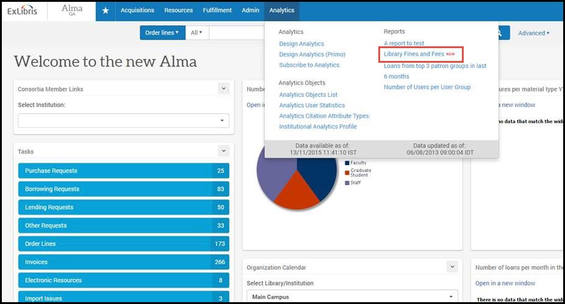Screen dimensions: 565x304
Task: Click the Data updated as of timestamp
Action: pos(439,149)
